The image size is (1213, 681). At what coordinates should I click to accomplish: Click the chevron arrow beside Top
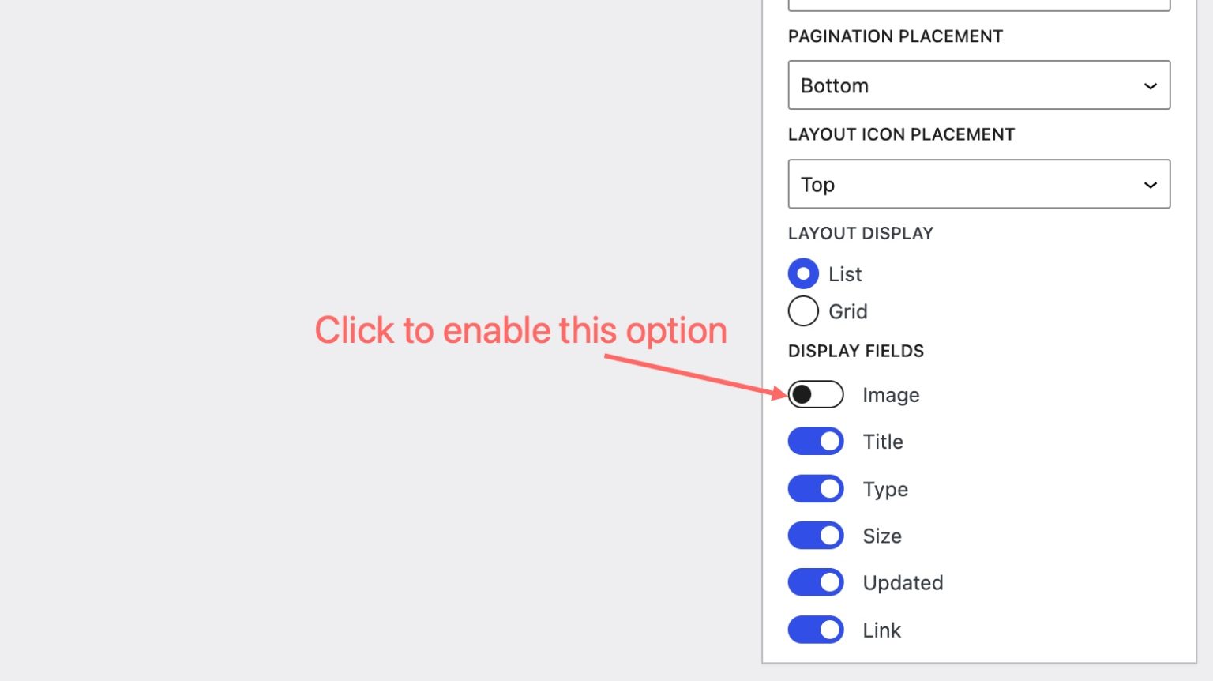pos(1150,185)
